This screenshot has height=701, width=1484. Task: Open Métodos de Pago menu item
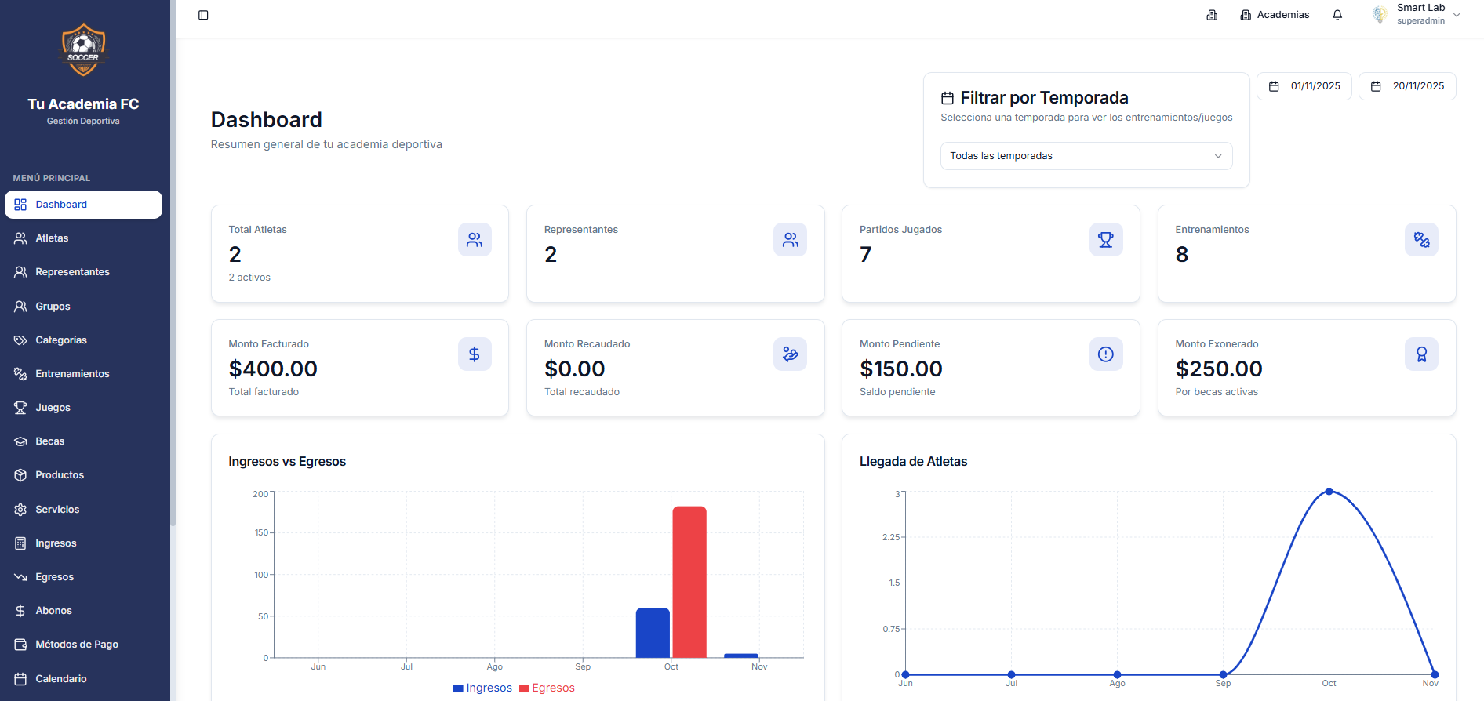76,645
